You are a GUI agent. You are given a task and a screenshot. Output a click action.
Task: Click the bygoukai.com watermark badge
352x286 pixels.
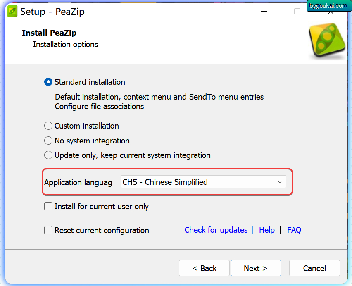(x=328, y=6)
